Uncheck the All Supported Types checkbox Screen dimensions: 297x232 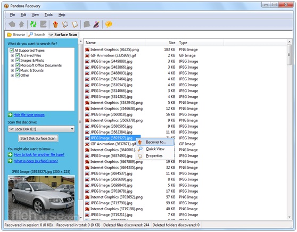click(x=12, y=51)
